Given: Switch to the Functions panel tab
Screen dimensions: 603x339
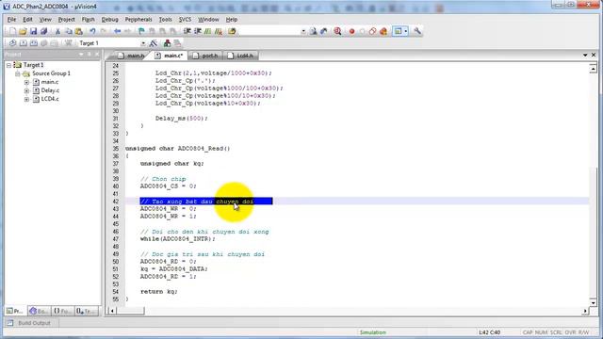Looking at the screenshot, I should click(x=62, y=311).
